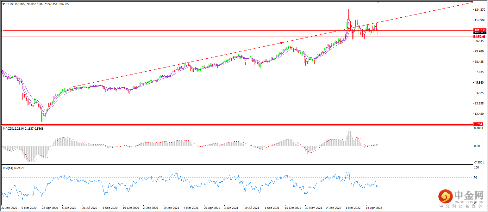Screen dimensions: 488x212
Task: Click the RSI(14) 46.9820 indicator label
Action: point(13,168)
